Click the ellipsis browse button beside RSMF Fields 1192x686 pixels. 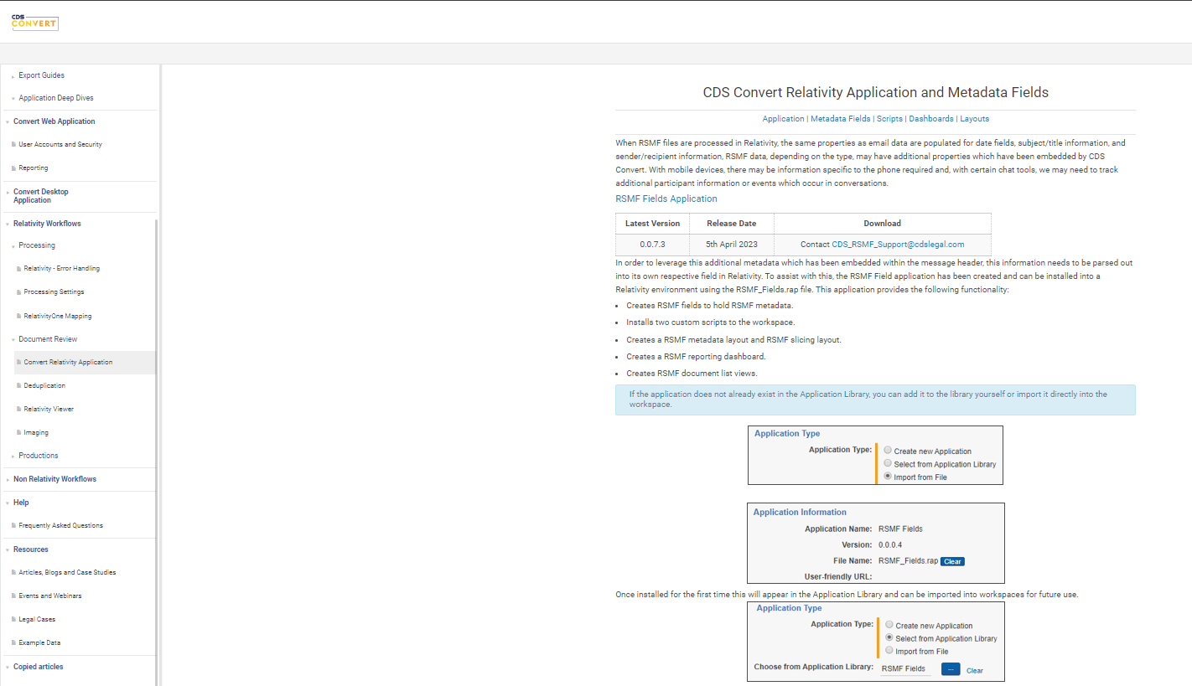[x=951, y=669]
